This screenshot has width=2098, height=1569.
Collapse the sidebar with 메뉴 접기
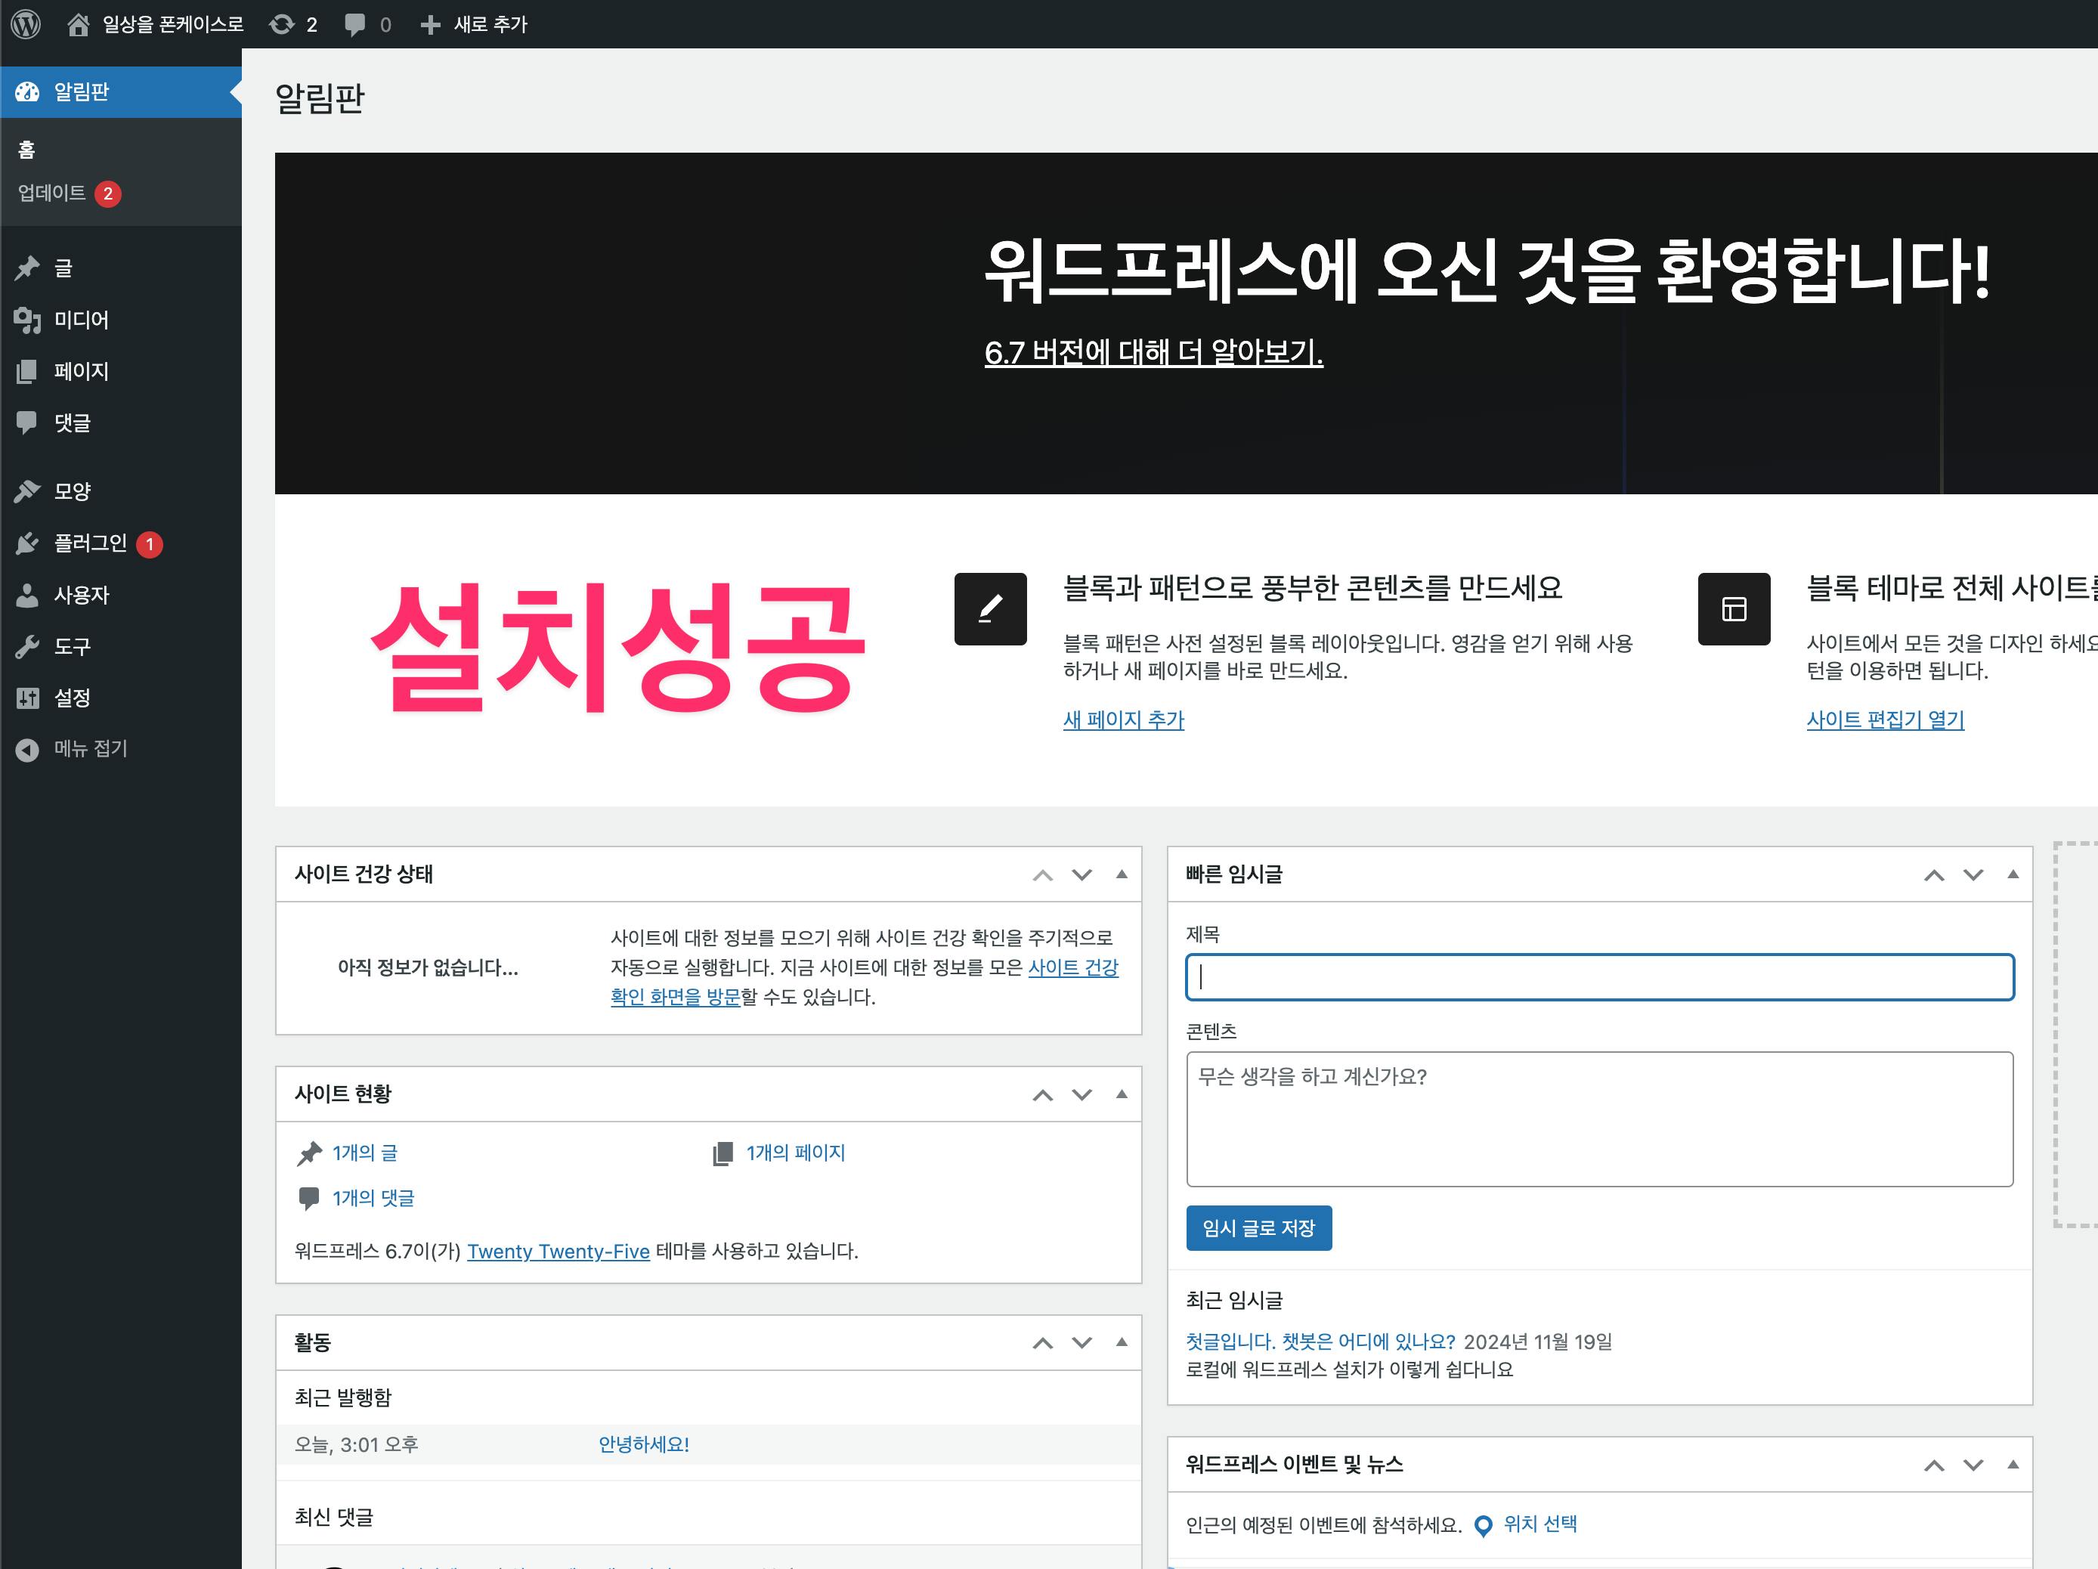89,748
